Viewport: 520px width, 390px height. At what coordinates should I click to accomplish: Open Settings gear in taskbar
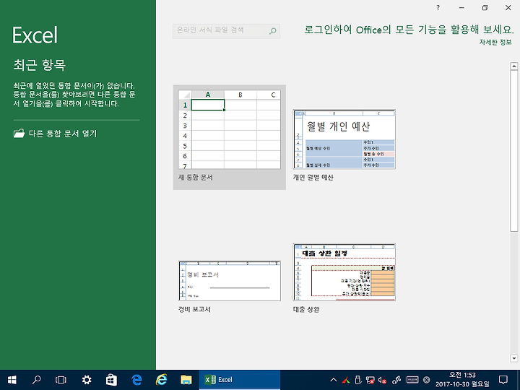pos(87,380)
